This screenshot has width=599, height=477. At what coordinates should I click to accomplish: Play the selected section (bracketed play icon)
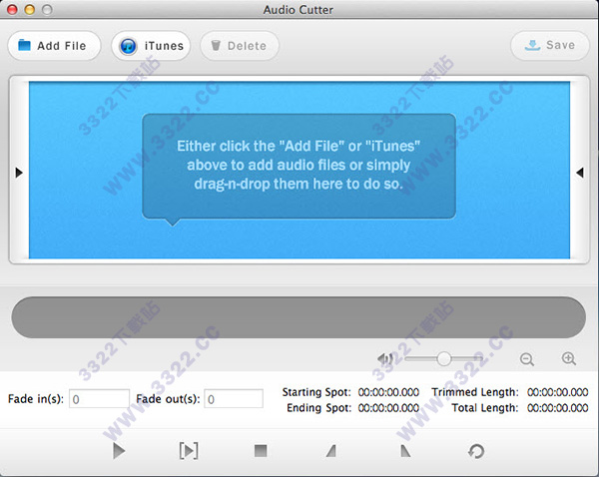coord(189,451)
